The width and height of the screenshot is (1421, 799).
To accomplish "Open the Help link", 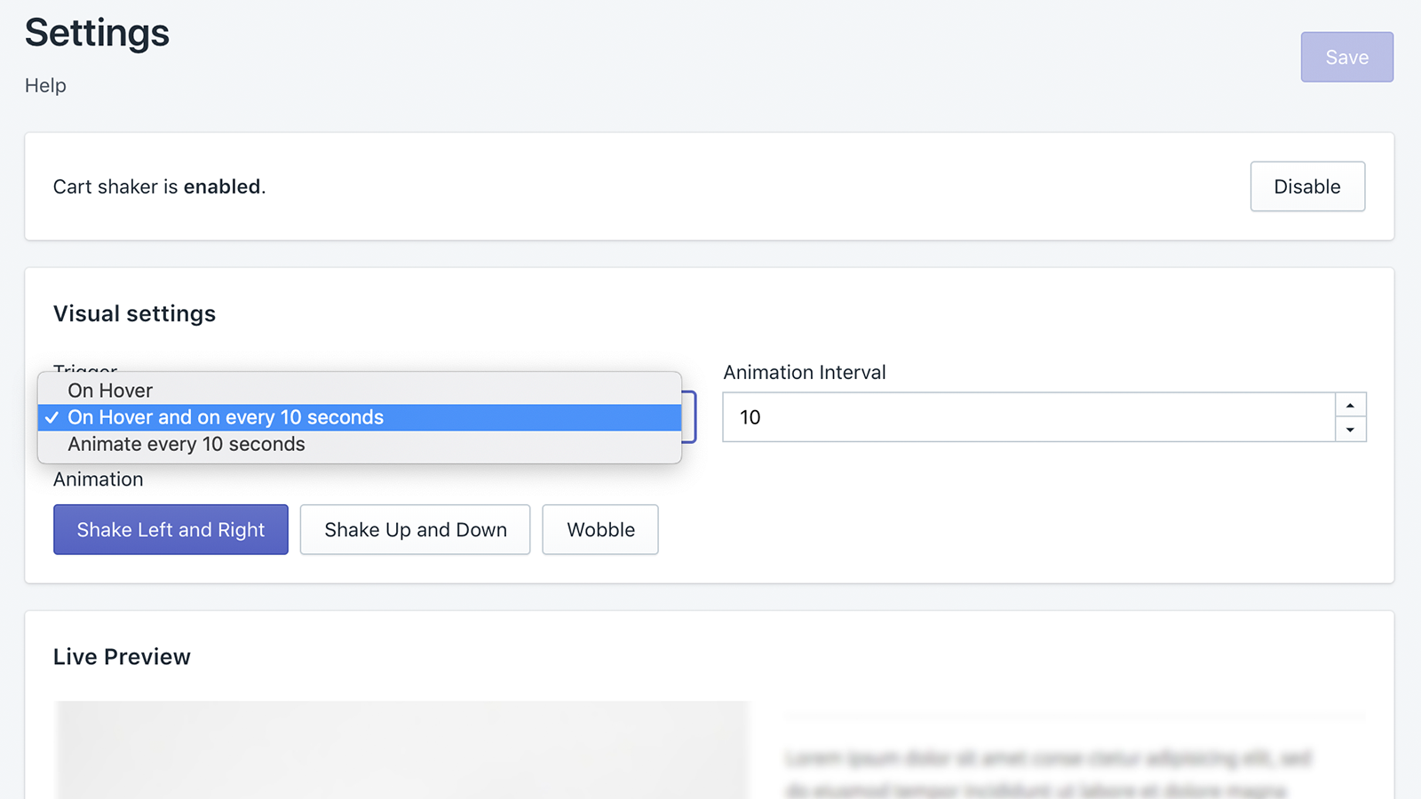I will point(45,85).
